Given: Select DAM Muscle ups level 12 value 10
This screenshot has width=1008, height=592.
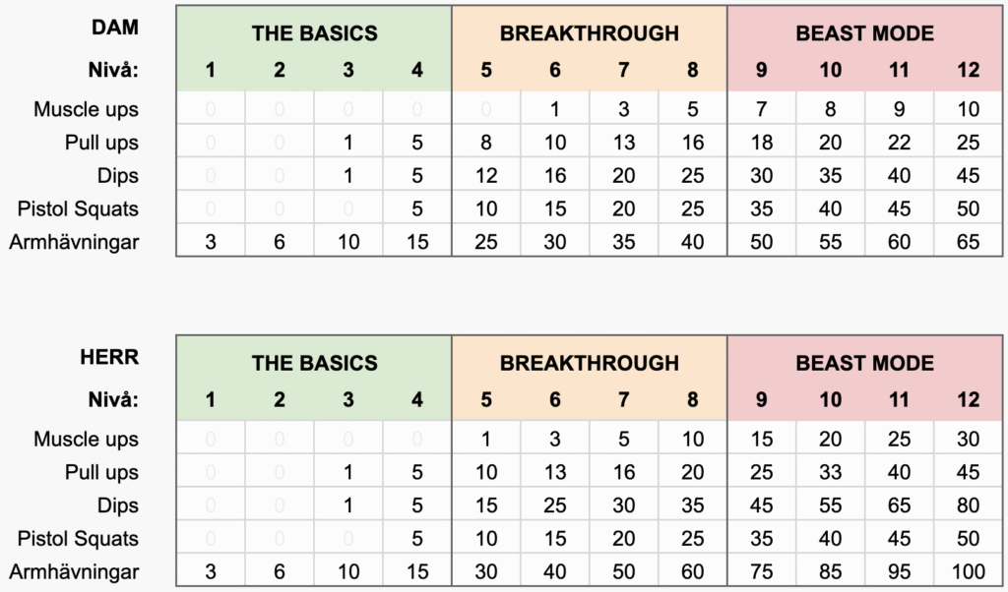Looking at the screenshot, I should [x=968, y=109].
